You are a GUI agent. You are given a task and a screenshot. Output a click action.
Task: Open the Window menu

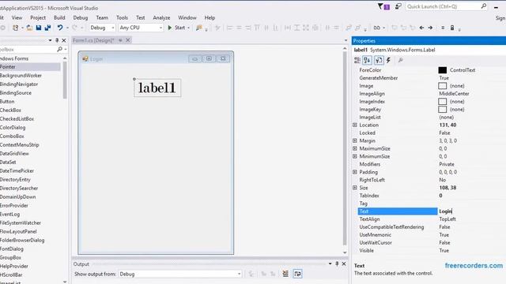click(x=187, y=17)
